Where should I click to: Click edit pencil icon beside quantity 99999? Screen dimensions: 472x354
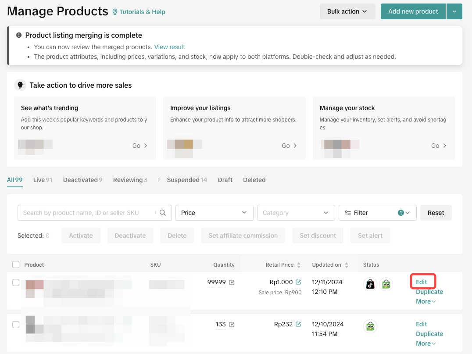(x=232, y=282)
